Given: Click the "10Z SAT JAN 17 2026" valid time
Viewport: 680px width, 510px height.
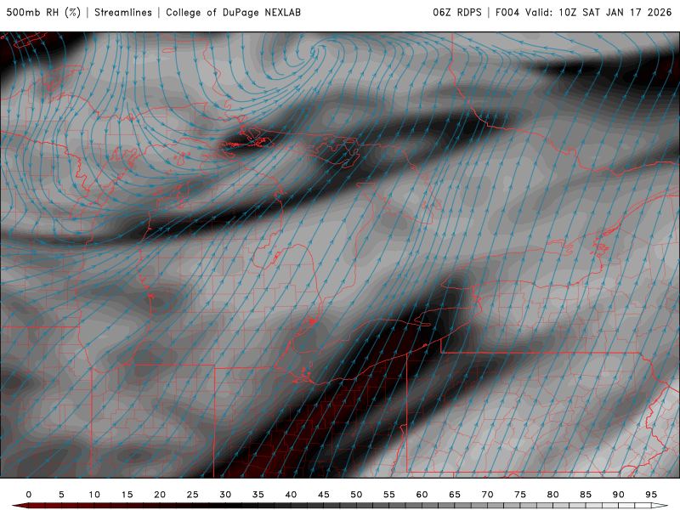Looking at the screenshot, I should (x=615, y=12).
